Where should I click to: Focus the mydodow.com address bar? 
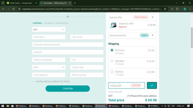(92, 9)
